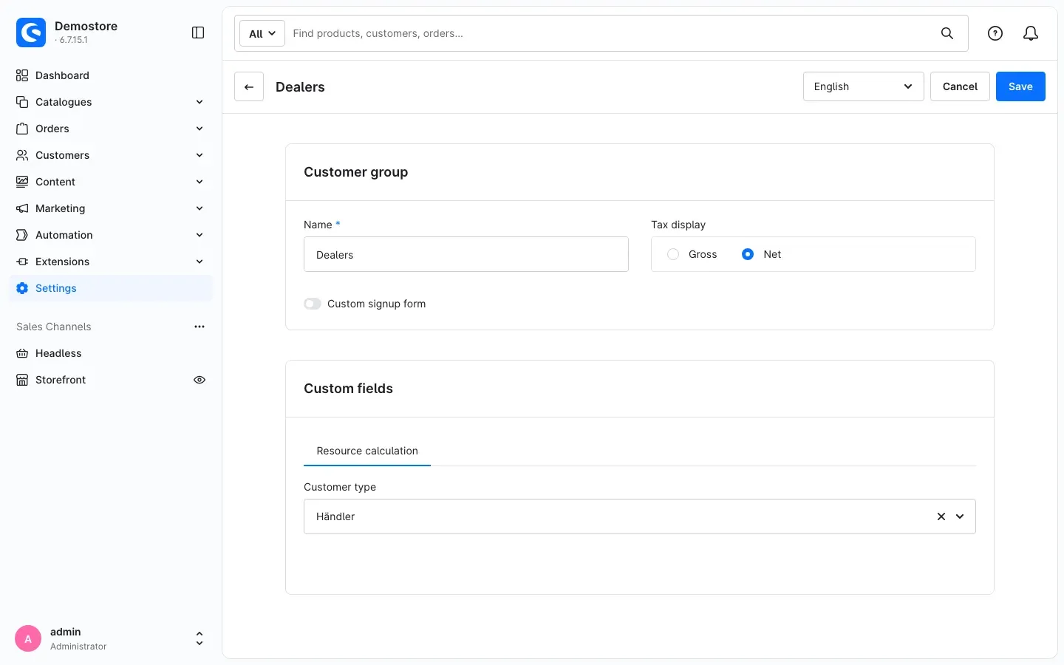The width and height of the screenshot is (1064, 665).
Task: Click the Headless sales channel basket icon
Action: point(22,353)
